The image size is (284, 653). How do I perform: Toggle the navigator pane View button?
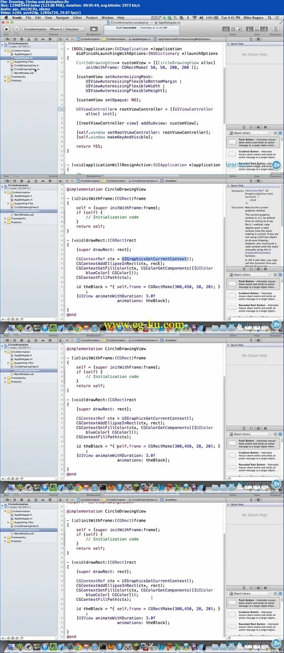click(x=251, y=29)
